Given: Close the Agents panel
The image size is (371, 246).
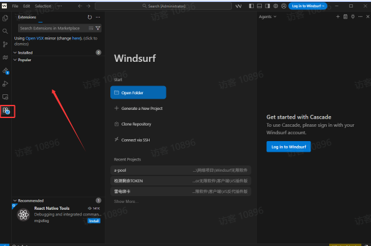Looking at the screenshot, I should click(368, 17).
